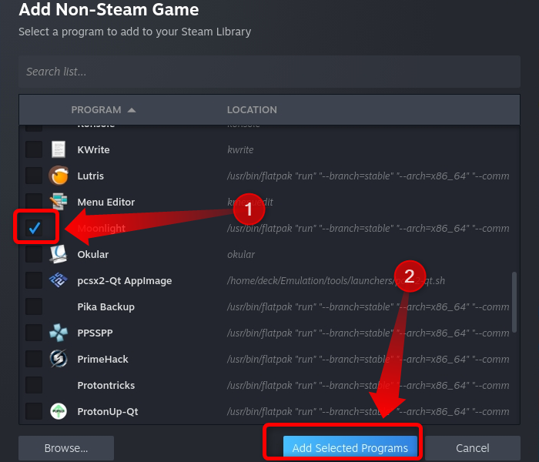
Task: Click the Cancel button
Action: 472,448
